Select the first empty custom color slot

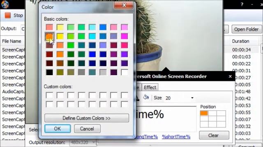pos(49,95)
